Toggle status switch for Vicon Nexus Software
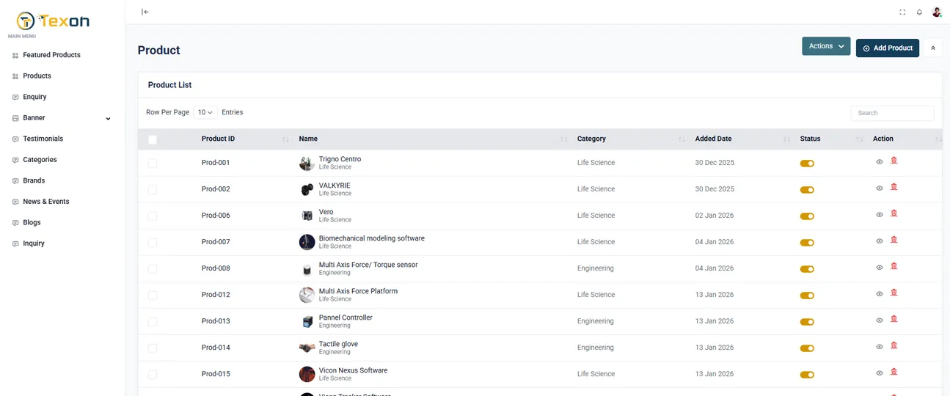Screen dimensions: 950x396 pos(807,375)
